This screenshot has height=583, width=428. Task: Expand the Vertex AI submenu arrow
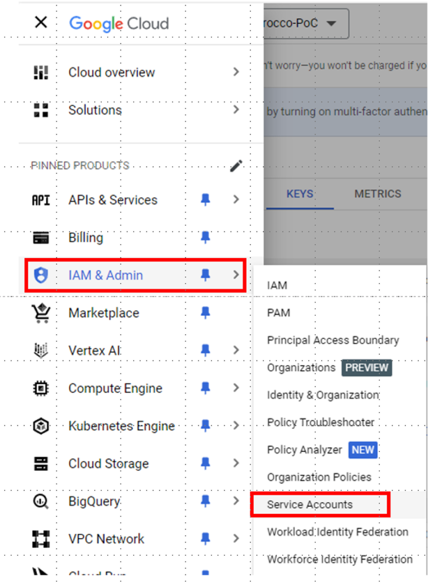coord(236,350)
